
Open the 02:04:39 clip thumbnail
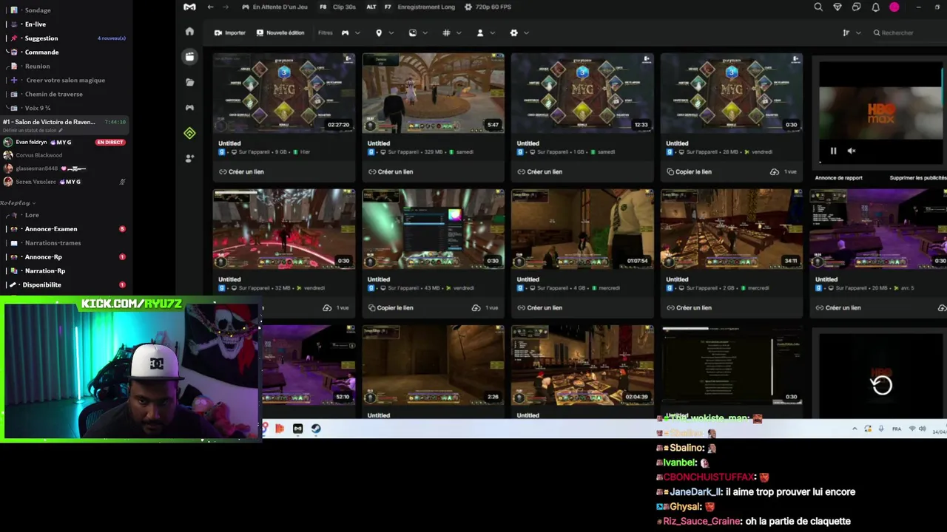(582, 364)
